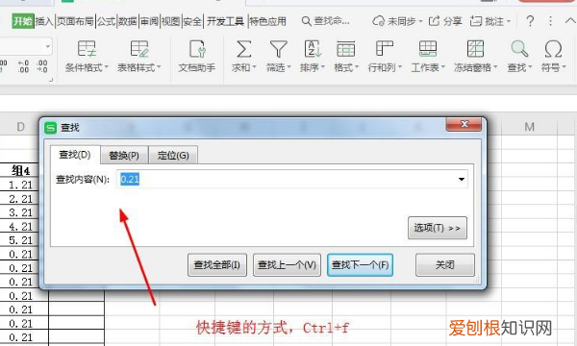The height and width of the screenshot is (346, 577).
Task: Click the 查找上一个(V) button
Action: click(x=287, y=264)
